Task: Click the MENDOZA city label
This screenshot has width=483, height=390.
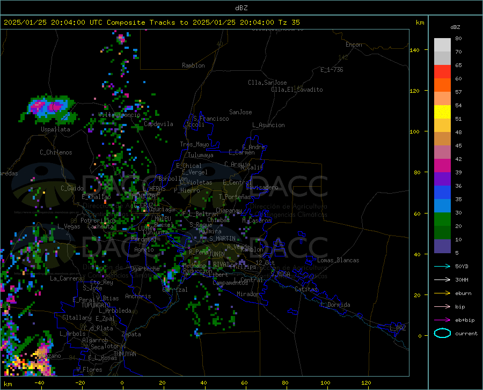Action: tap(143, 196)
